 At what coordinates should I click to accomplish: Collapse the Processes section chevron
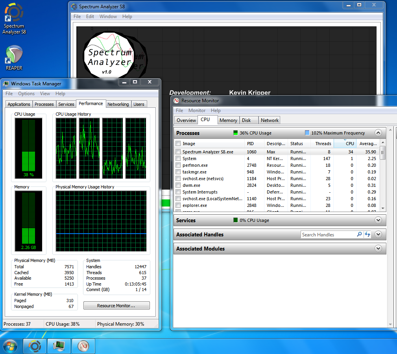378,133
